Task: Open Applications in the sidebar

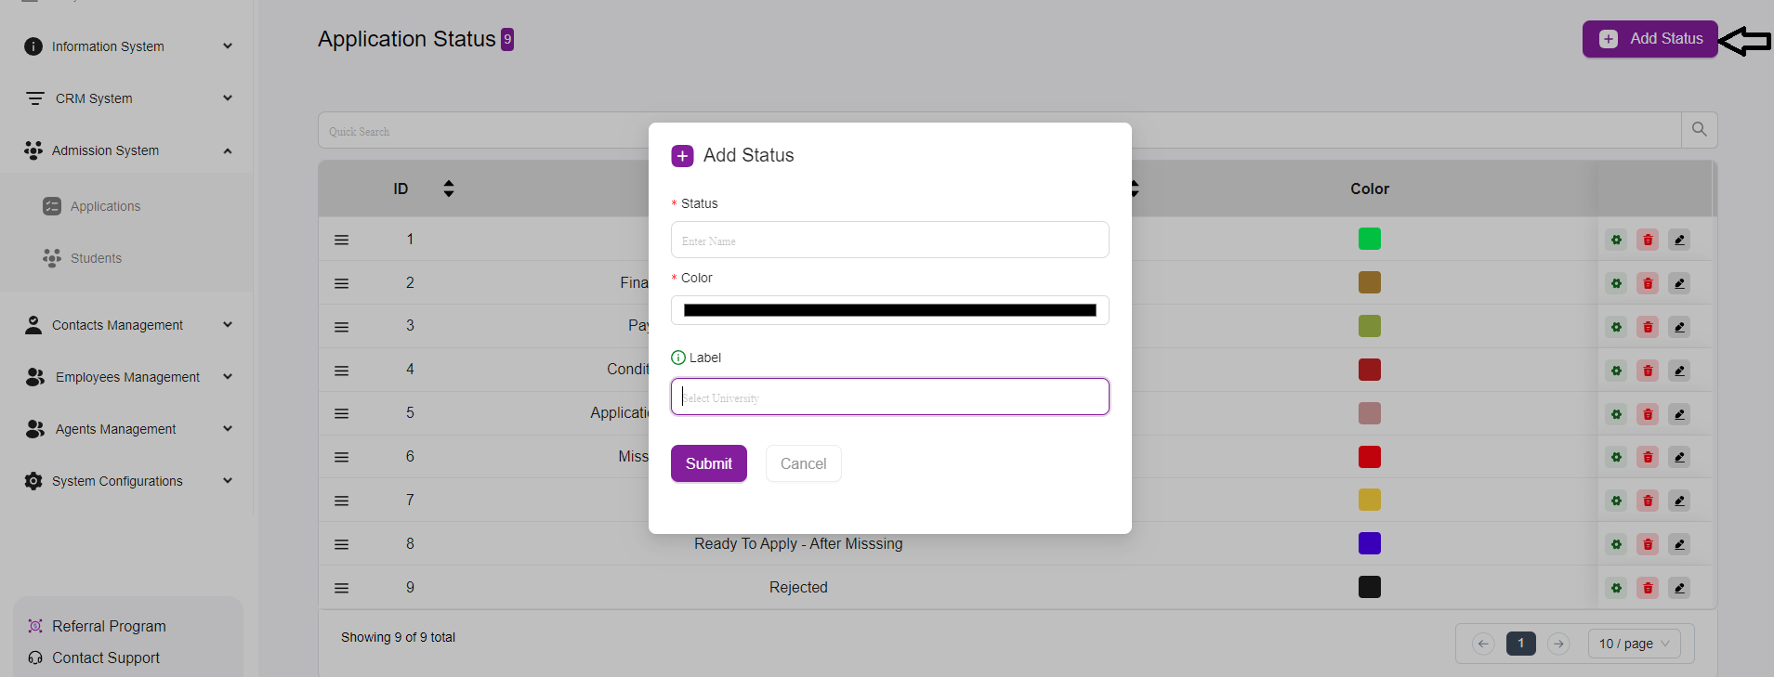Action: 105,206
